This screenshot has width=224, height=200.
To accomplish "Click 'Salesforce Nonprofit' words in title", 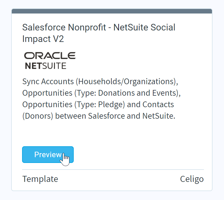I will [x=64, y=27].
